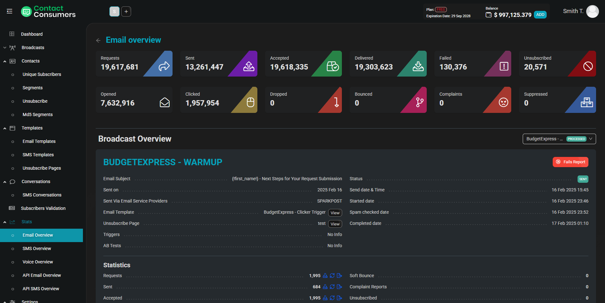Open SMS Conversations page
The image size is (605, 303).
42,195
